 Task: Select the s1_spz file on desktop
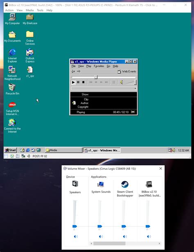pos(30,72)
